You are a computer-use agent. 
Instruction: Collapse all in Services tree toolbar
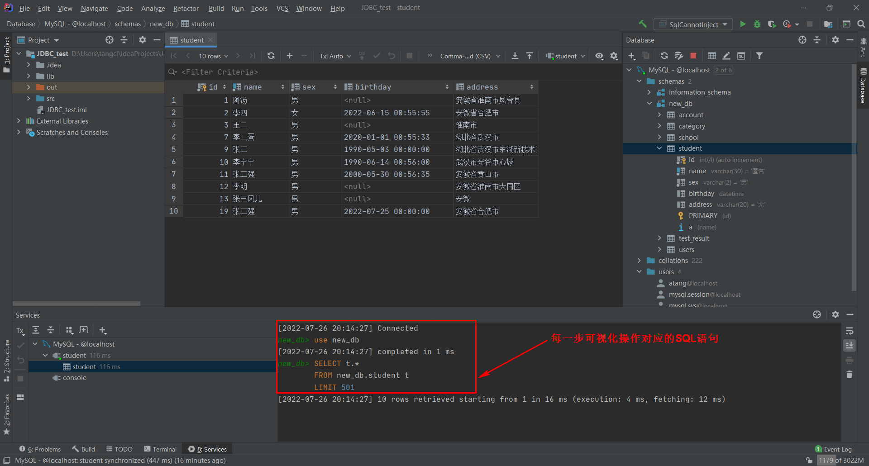pyautogui.click(x=51, y=330)
